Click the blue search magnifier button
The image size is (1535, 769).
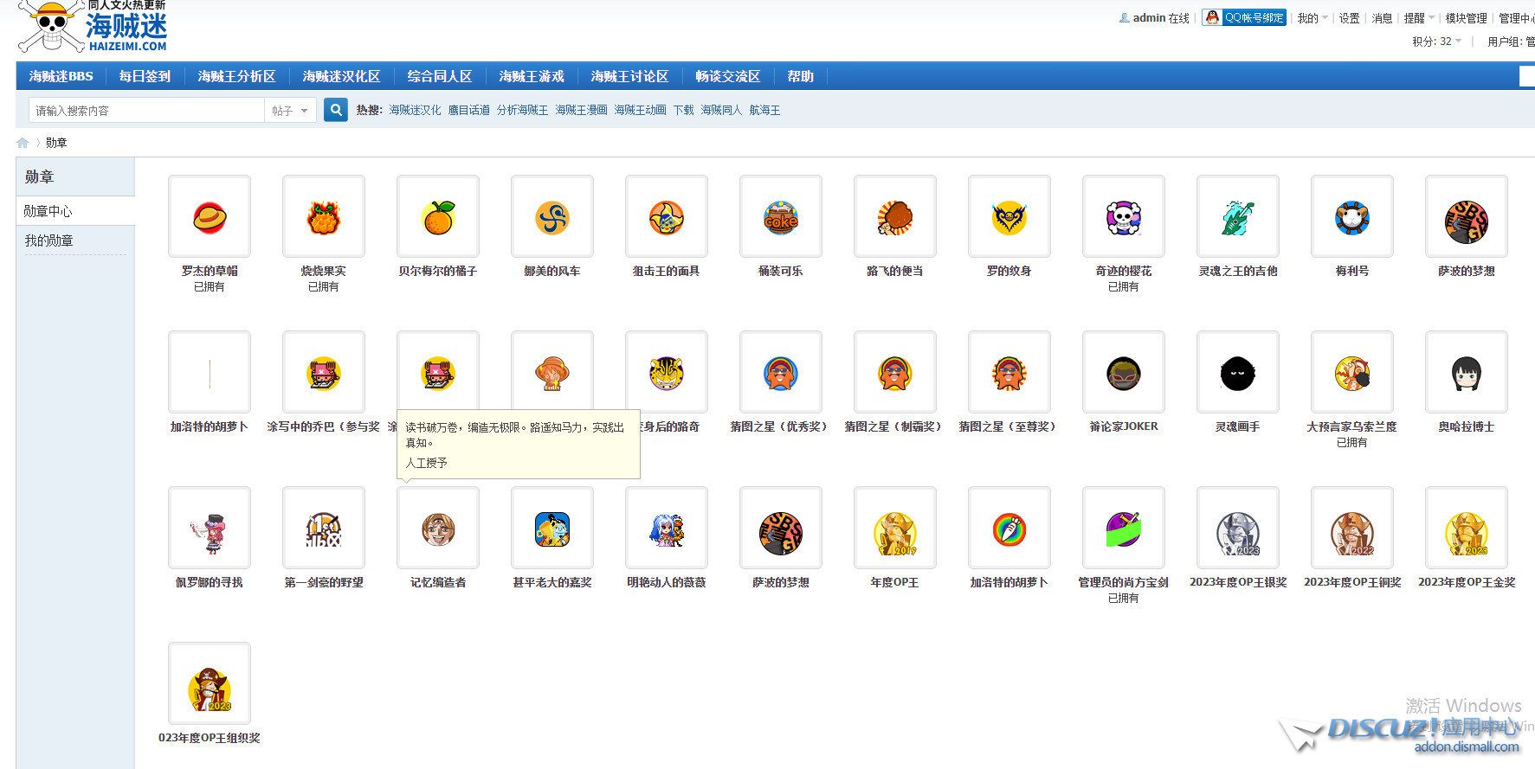(x=336, y=110)
